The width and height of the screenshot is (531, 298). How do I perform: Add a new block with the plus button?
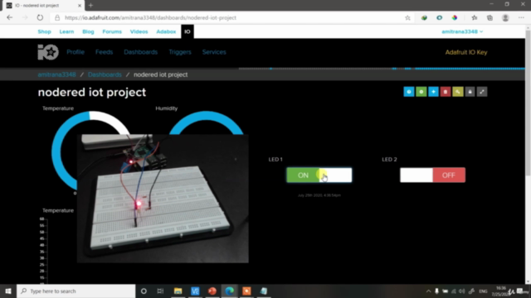[x=433, y=92]
